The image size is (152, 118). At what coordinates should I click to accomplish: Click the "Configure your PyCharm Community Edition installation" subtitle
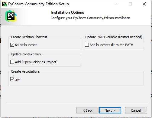(90, 18)
